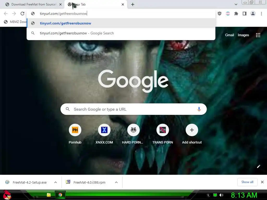Expand options for FreeMat-4.2-Setup.exe download

pos(56,182)
